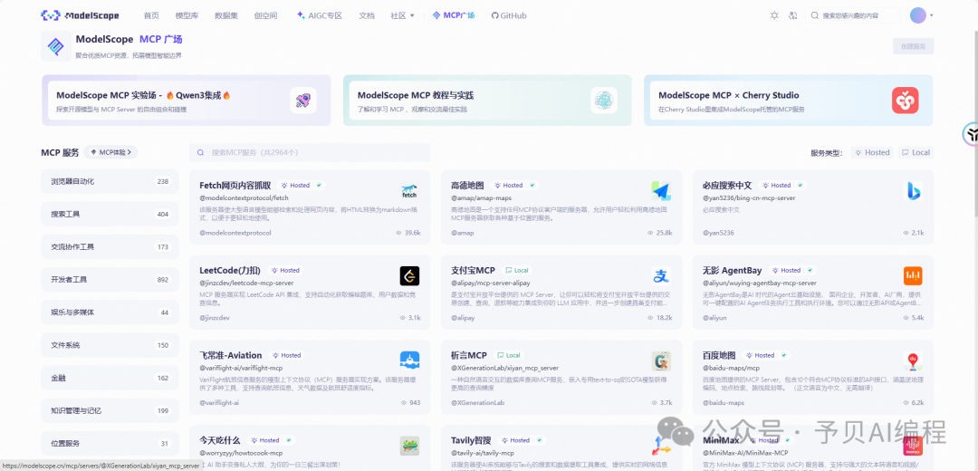Open the AIGC专区 navigation item
Screen dimensions: 978x471
(320, 15)
